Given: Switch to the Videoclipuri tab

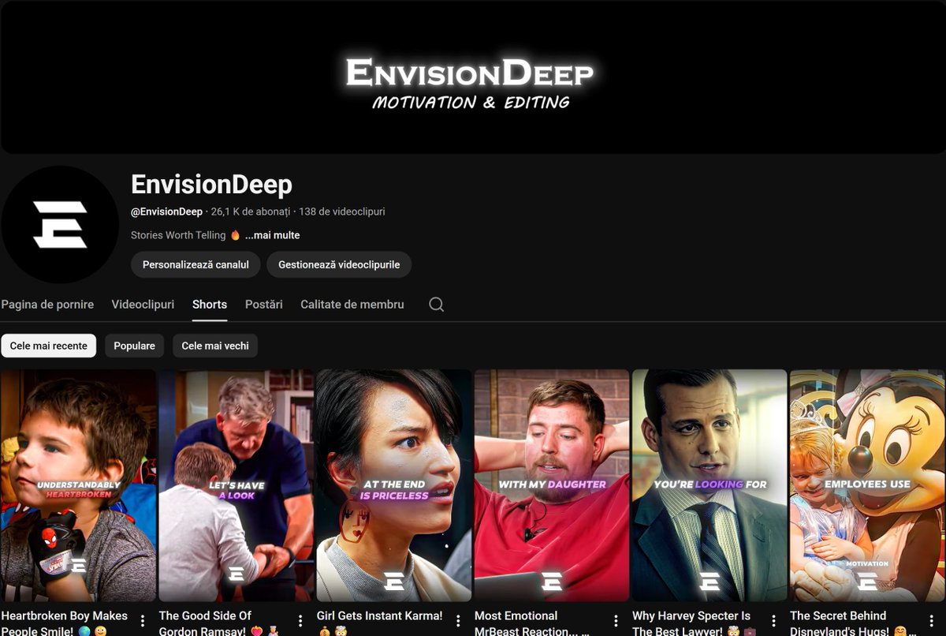Looking at the screenshot, I should coord(143,304).
